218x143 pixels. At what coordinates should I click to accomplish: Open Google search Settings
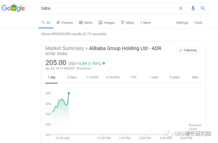(x=182, y=23)
